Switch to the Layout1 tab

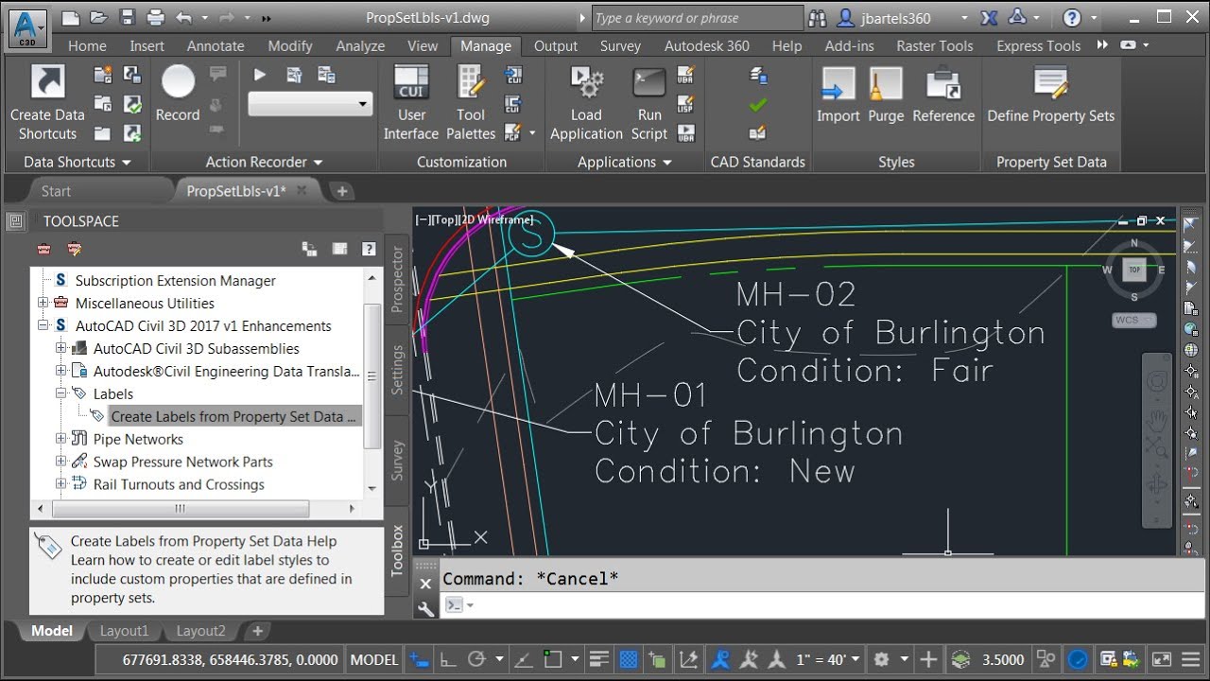tap(125, 631)
